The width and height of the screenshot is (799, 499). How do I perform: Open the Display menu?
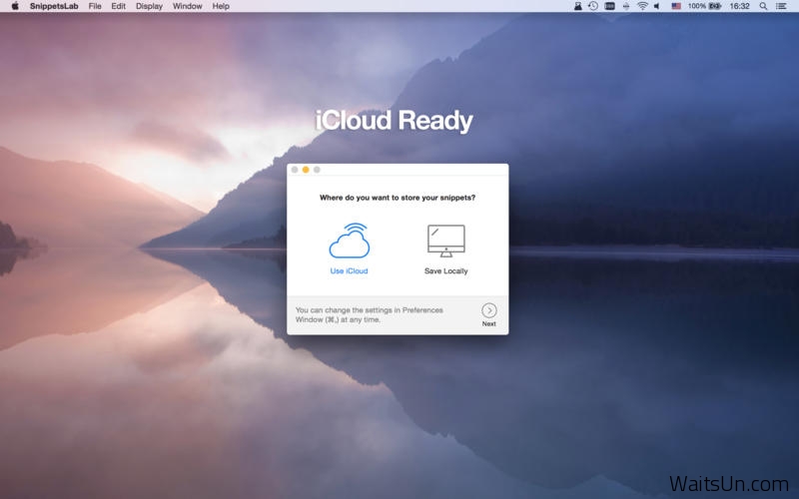(x=149, y=6)
